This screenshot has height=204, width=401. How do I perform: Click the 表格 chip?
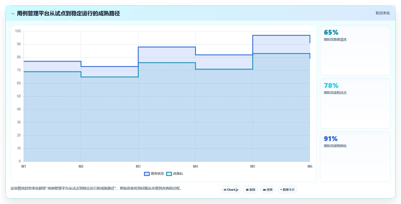(250, 190)
